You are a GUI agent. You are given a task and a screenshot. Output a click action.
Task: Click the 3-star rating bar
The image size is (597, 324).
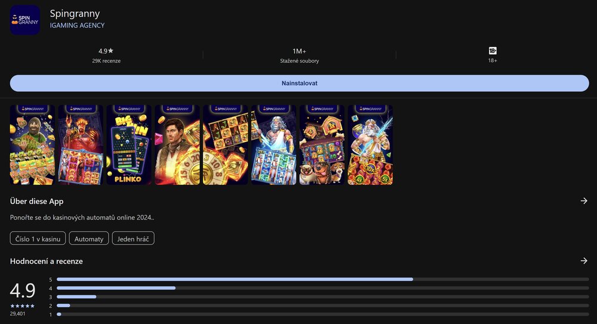323,297
